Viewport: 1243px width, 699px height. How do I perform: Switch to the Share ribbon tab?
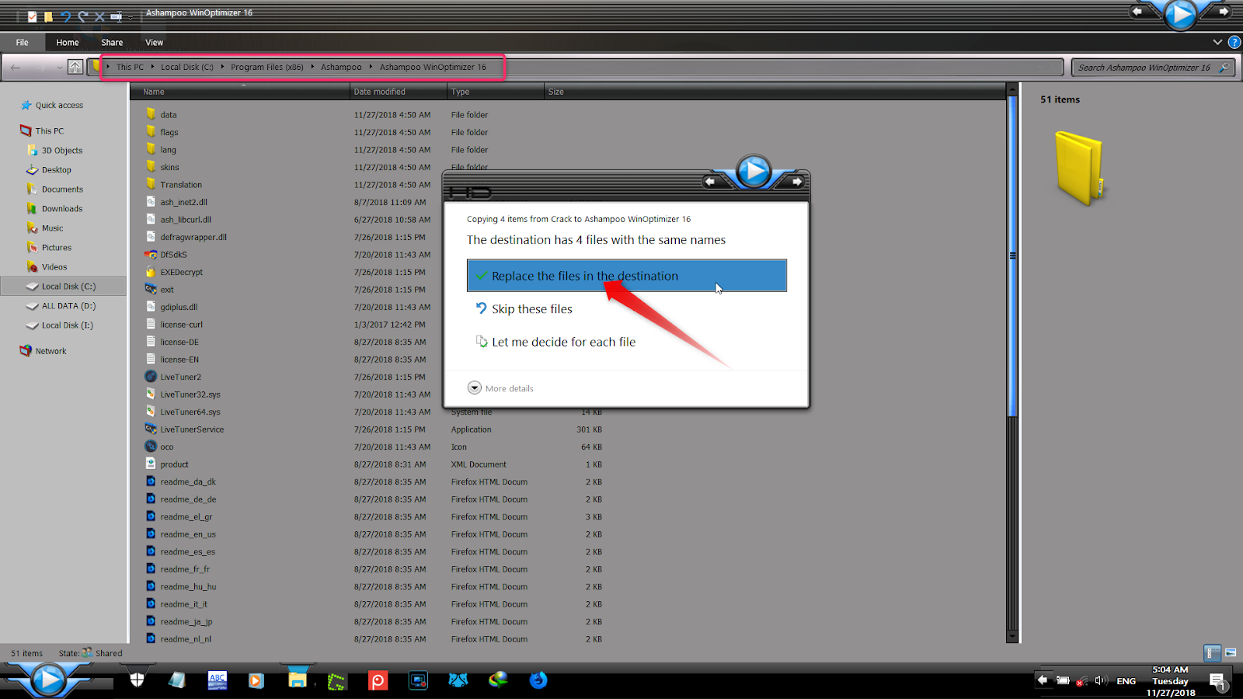coord(112,43)
